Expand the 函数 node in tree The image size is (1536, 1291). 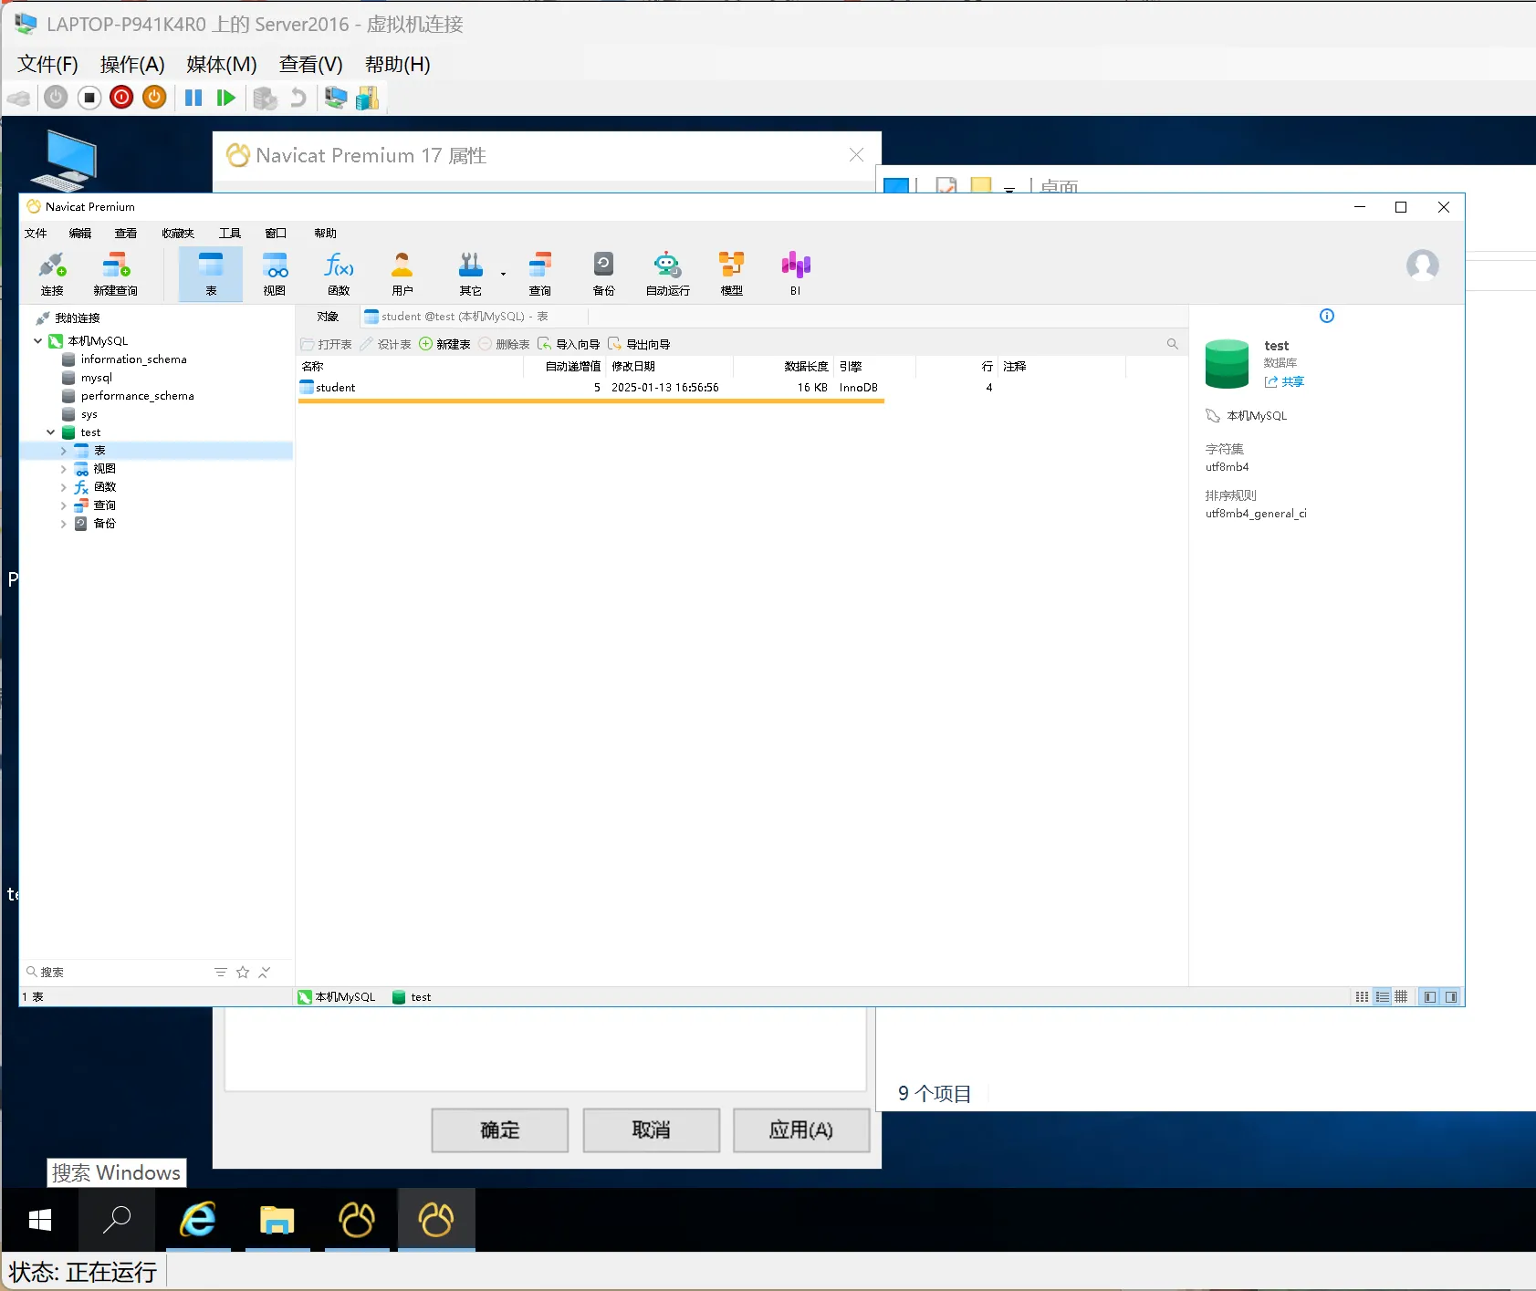coord(63,487)
